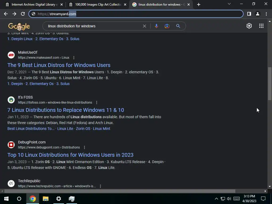Screen dimensions: 272x204
Task: Open 'Linux Lite' sublink under It's FOSS
Action: (65, 129)
